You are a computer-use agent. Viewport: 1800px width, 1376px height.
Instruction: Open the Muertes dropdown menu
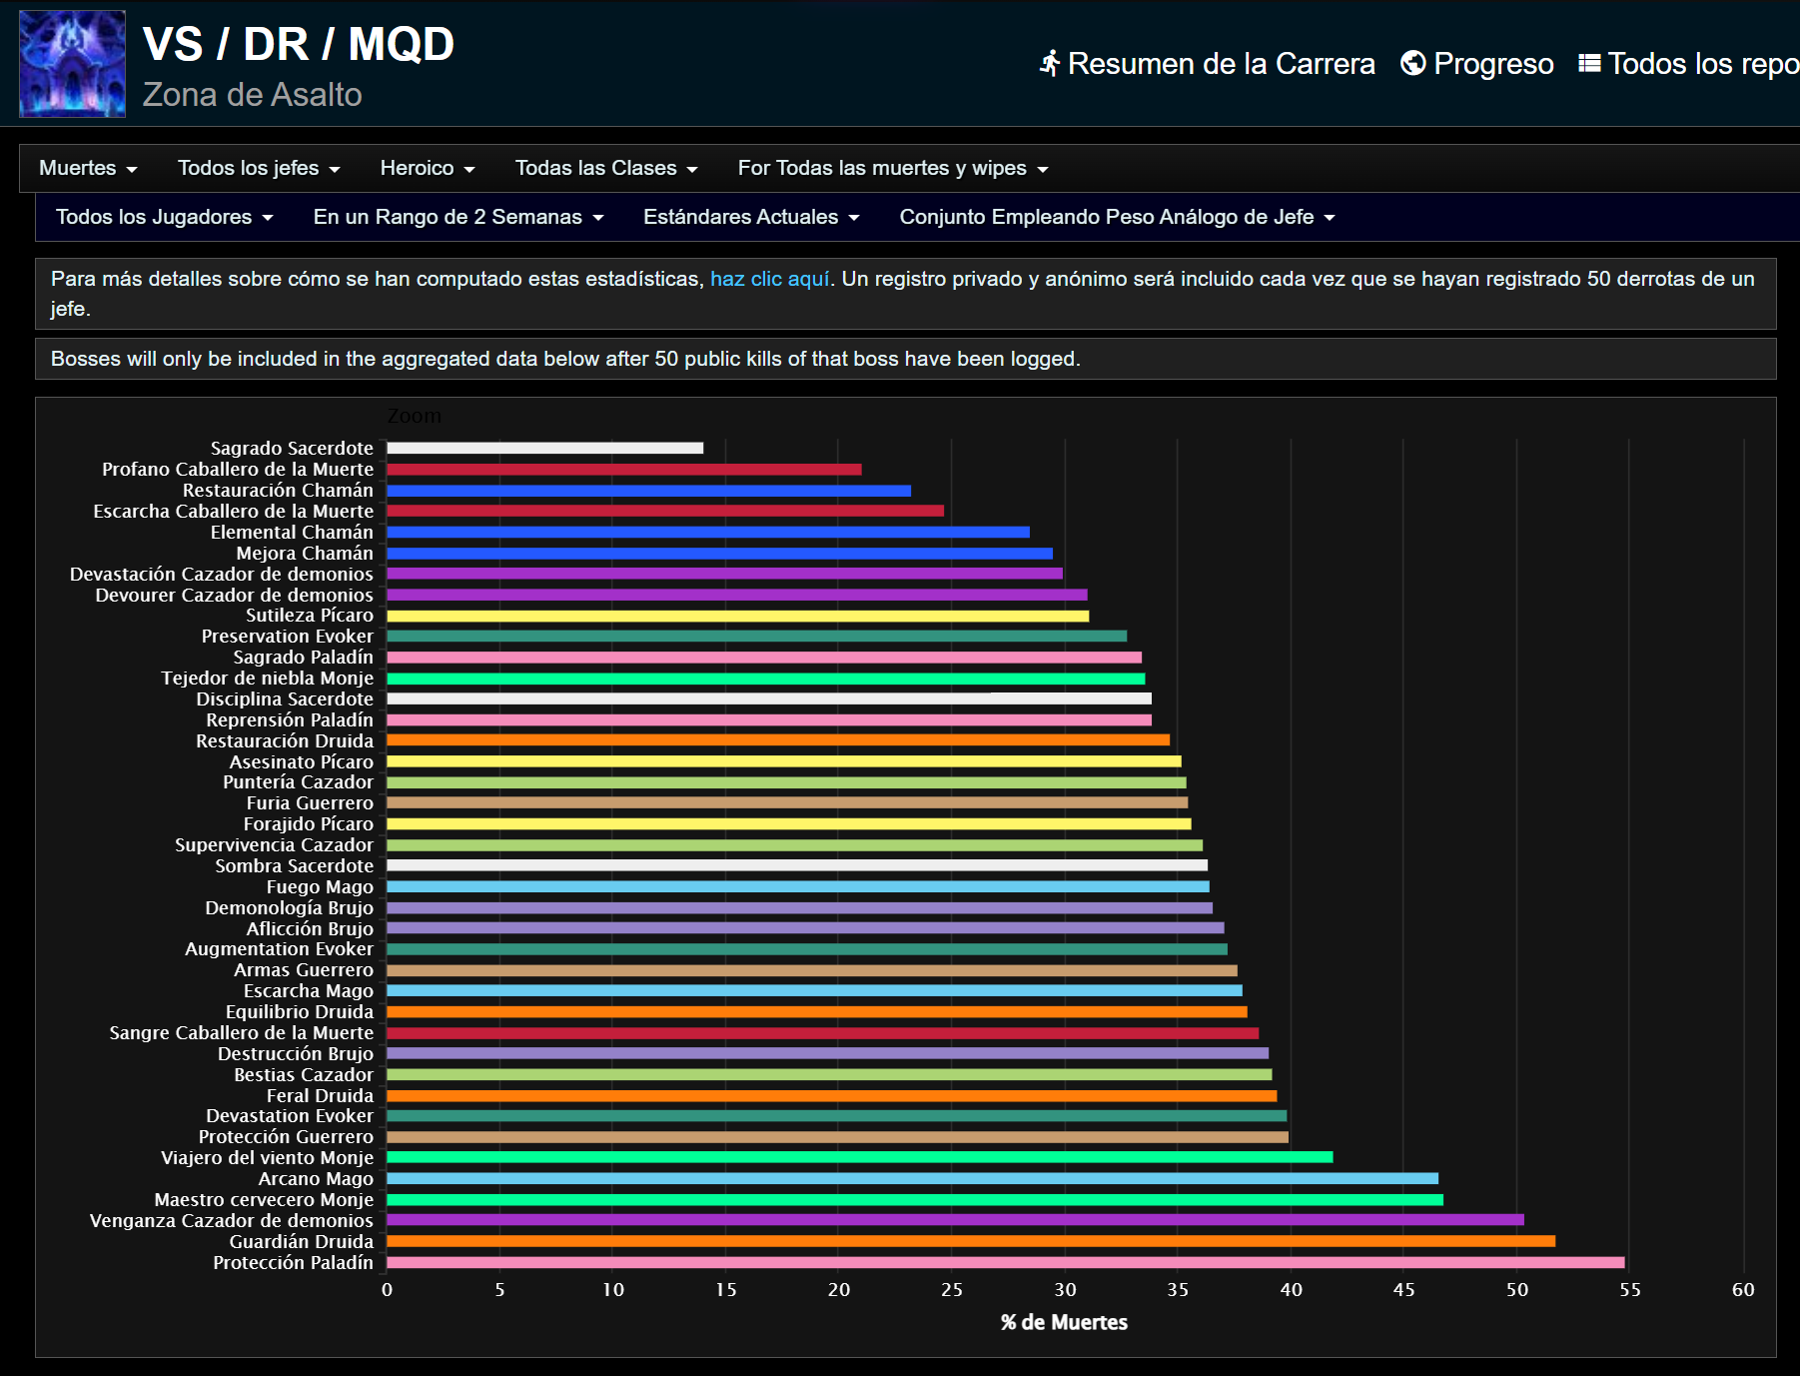point(88,168)
